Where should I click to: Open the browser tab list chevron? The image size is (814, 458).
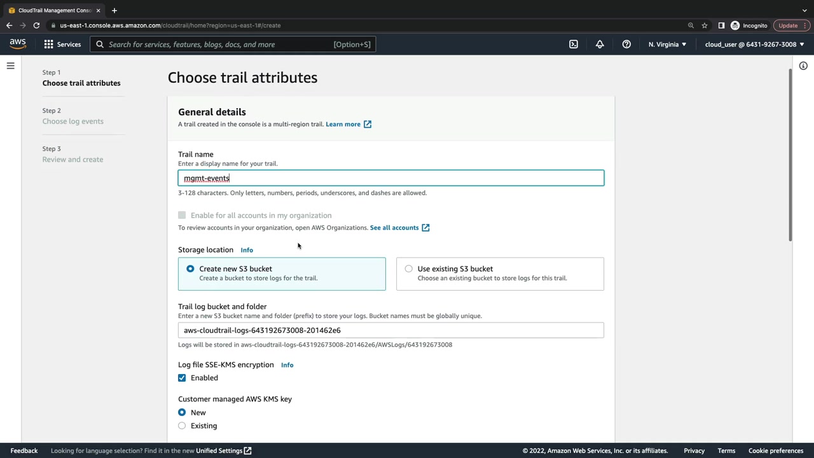point(804,10)
